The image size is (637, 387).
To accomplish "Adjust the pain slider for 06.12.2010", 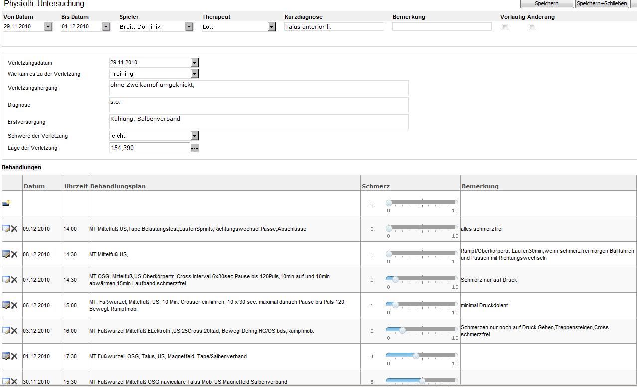I will coord(422,304).
